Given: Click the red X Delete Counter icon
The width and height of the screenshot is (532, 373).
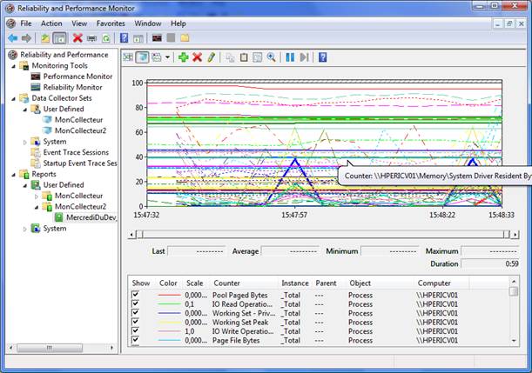Looking at the screenshot, I should click(x=197, y=57).
